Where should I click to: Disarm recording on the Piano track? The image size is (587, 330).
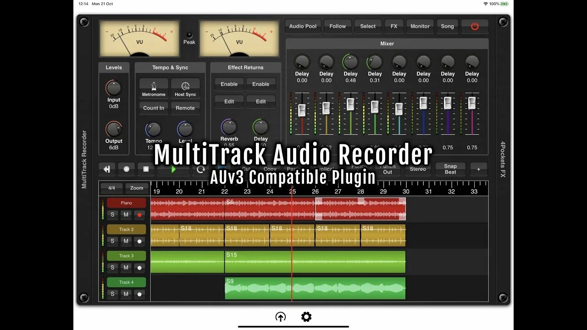click(x=140, y=214)
